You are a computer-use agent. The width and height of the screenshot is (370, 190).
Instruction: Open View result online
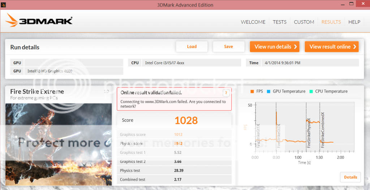coord(331,47)
